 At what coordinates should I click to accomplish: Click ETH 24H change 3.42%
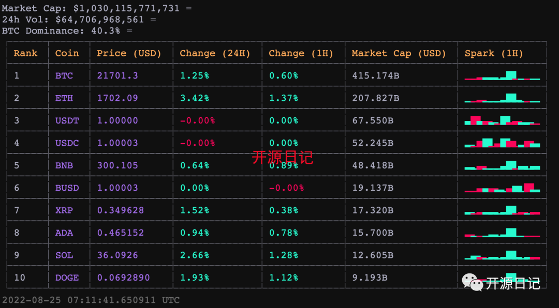pos(195,98)
